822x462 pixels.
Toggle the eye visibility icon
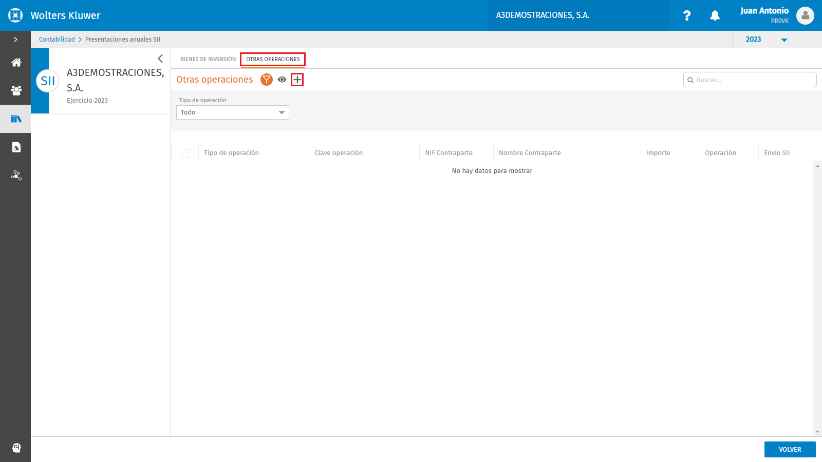(282, 80)
